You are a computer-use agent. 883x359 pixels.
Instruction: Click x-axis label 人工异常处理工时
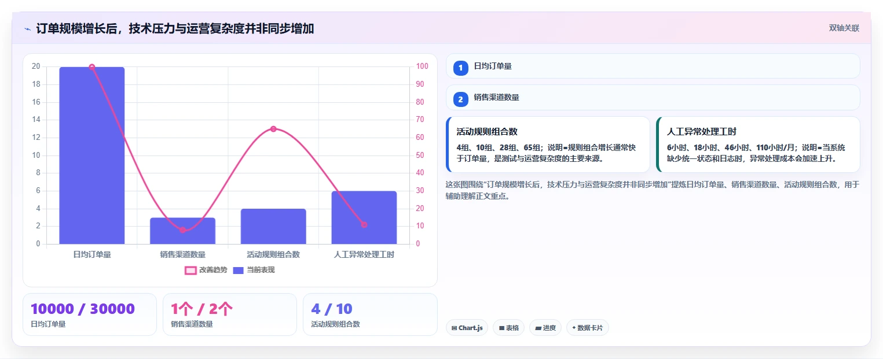tap(364, 254)
